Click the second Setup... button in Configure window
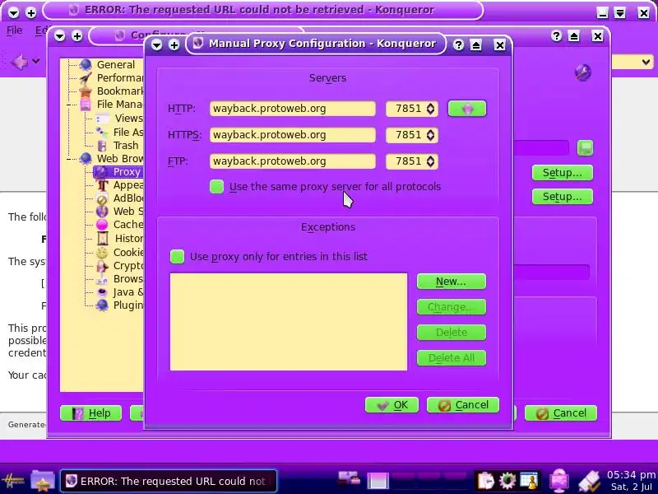This screenshot has height=494, width=658. [x=563, y=197]
